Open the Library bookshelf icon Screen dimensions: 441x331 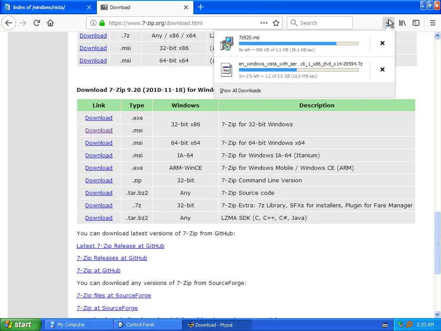(403, 23)
